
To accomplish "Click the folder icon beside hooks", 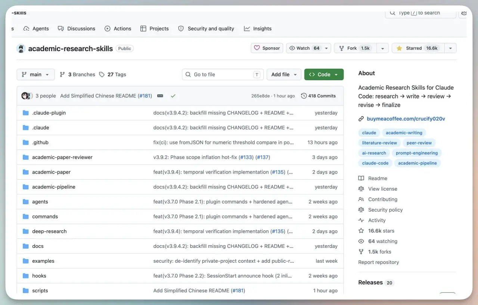I will point(26,276).
